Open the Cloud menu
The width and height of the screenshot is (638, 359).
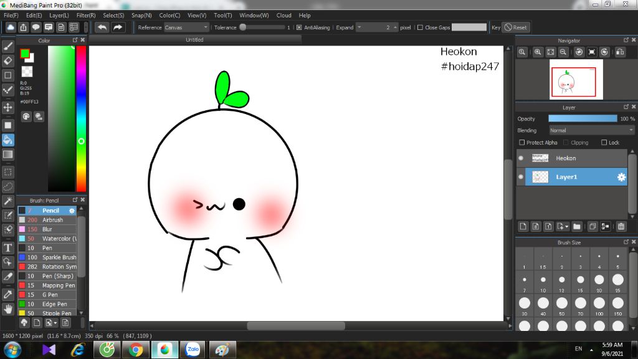coord(283,15)
